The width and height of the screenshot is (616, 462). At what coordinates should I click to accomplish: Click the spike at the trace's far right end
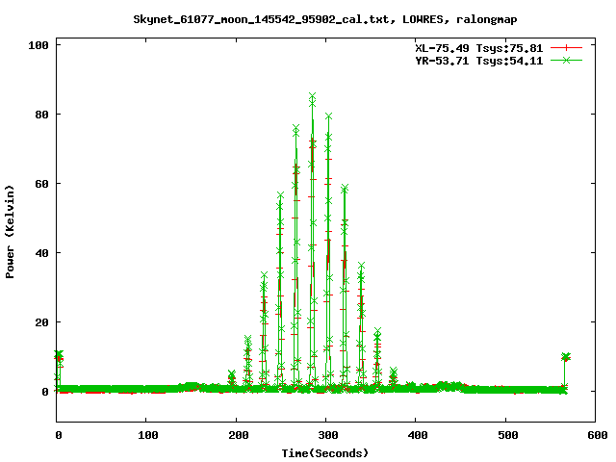pyautogui.click(x=565, y=357)
